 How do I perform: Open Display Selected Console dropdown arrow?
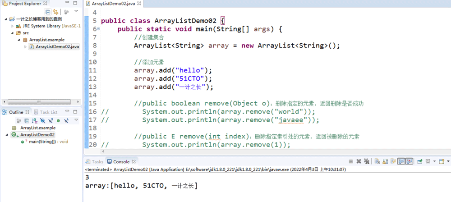tap(435, 161)
